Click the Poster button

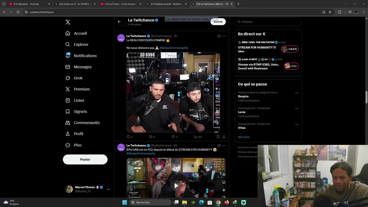[x=85, y=160]
